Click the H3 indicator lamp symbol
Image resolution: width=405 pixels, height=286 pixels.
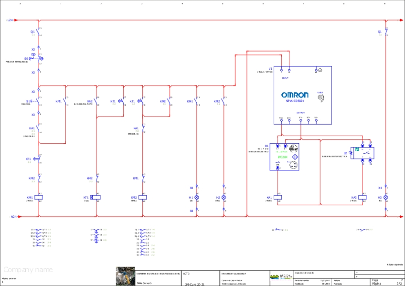[x=386, y=197]
